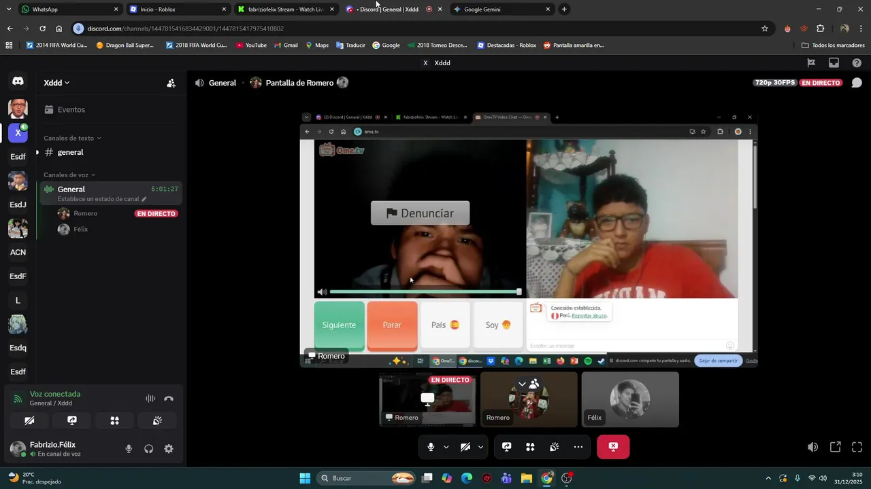Switch to fabriziofelix Stream tab
Screen dimensions: 871x489
[x=286, y=10]
